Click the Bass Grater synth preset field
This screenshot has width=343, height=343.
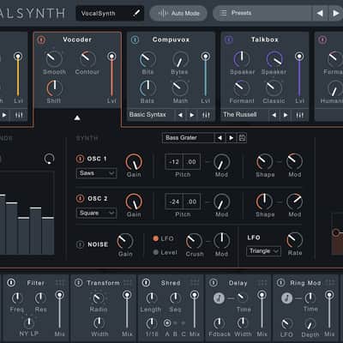pyautogui.click(x=188, y=138)
